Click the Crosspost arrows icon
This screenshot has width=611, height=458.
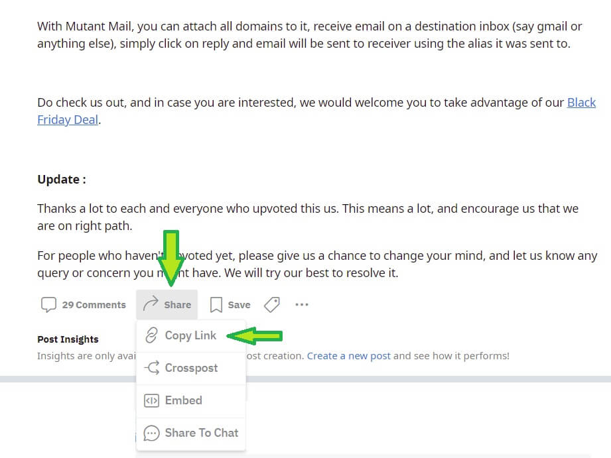151,368
